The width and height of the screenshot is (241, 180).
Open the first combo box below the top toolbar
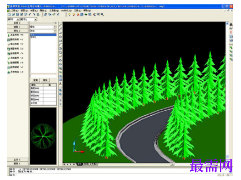pyautogui.click(x=13, y=19)
